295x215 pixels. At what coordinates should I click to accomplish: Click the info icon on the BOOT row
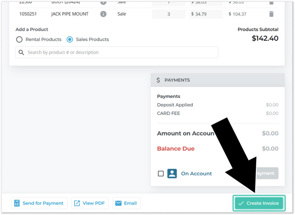pos(103,2)
